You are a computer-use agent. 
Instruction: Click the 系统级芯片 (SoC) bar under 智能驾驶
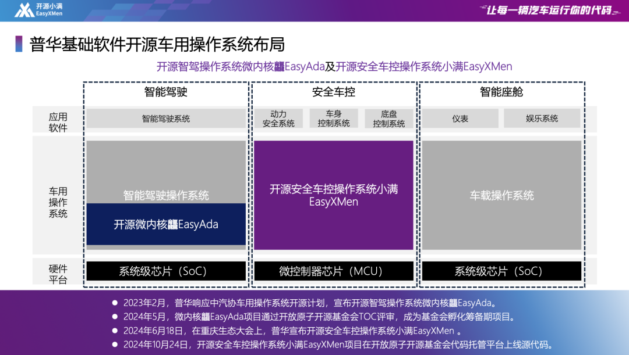pos(166,271)
